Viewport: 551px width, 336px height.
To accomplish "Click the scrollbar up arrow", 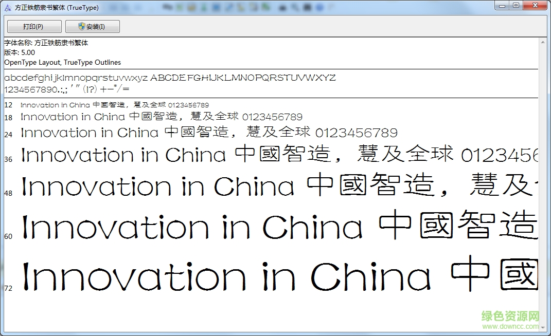I will [x=543, y=42].
